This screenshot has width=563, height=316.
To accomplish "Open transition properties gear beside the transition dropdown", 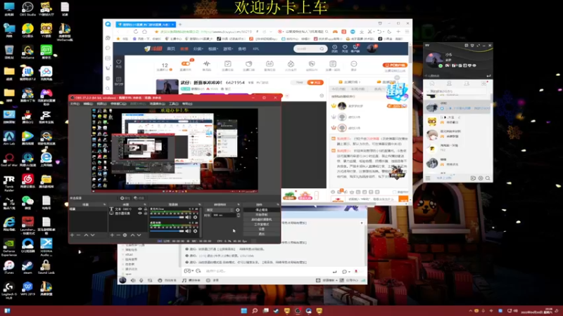I will click(x=238, y=210).
